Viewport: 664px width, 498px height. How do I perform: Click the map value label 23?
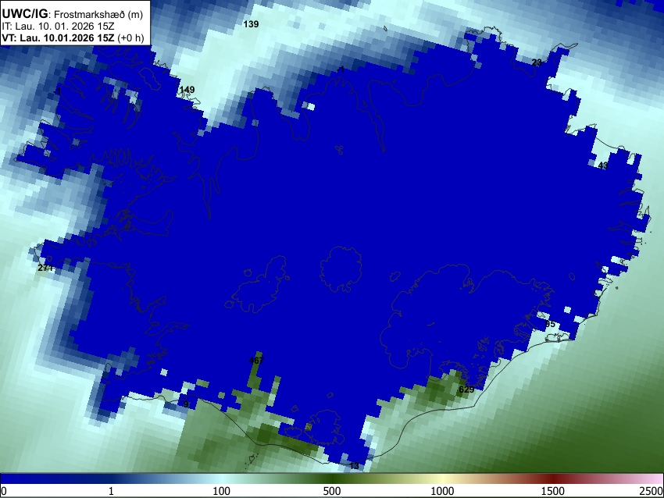pos(537,62)
